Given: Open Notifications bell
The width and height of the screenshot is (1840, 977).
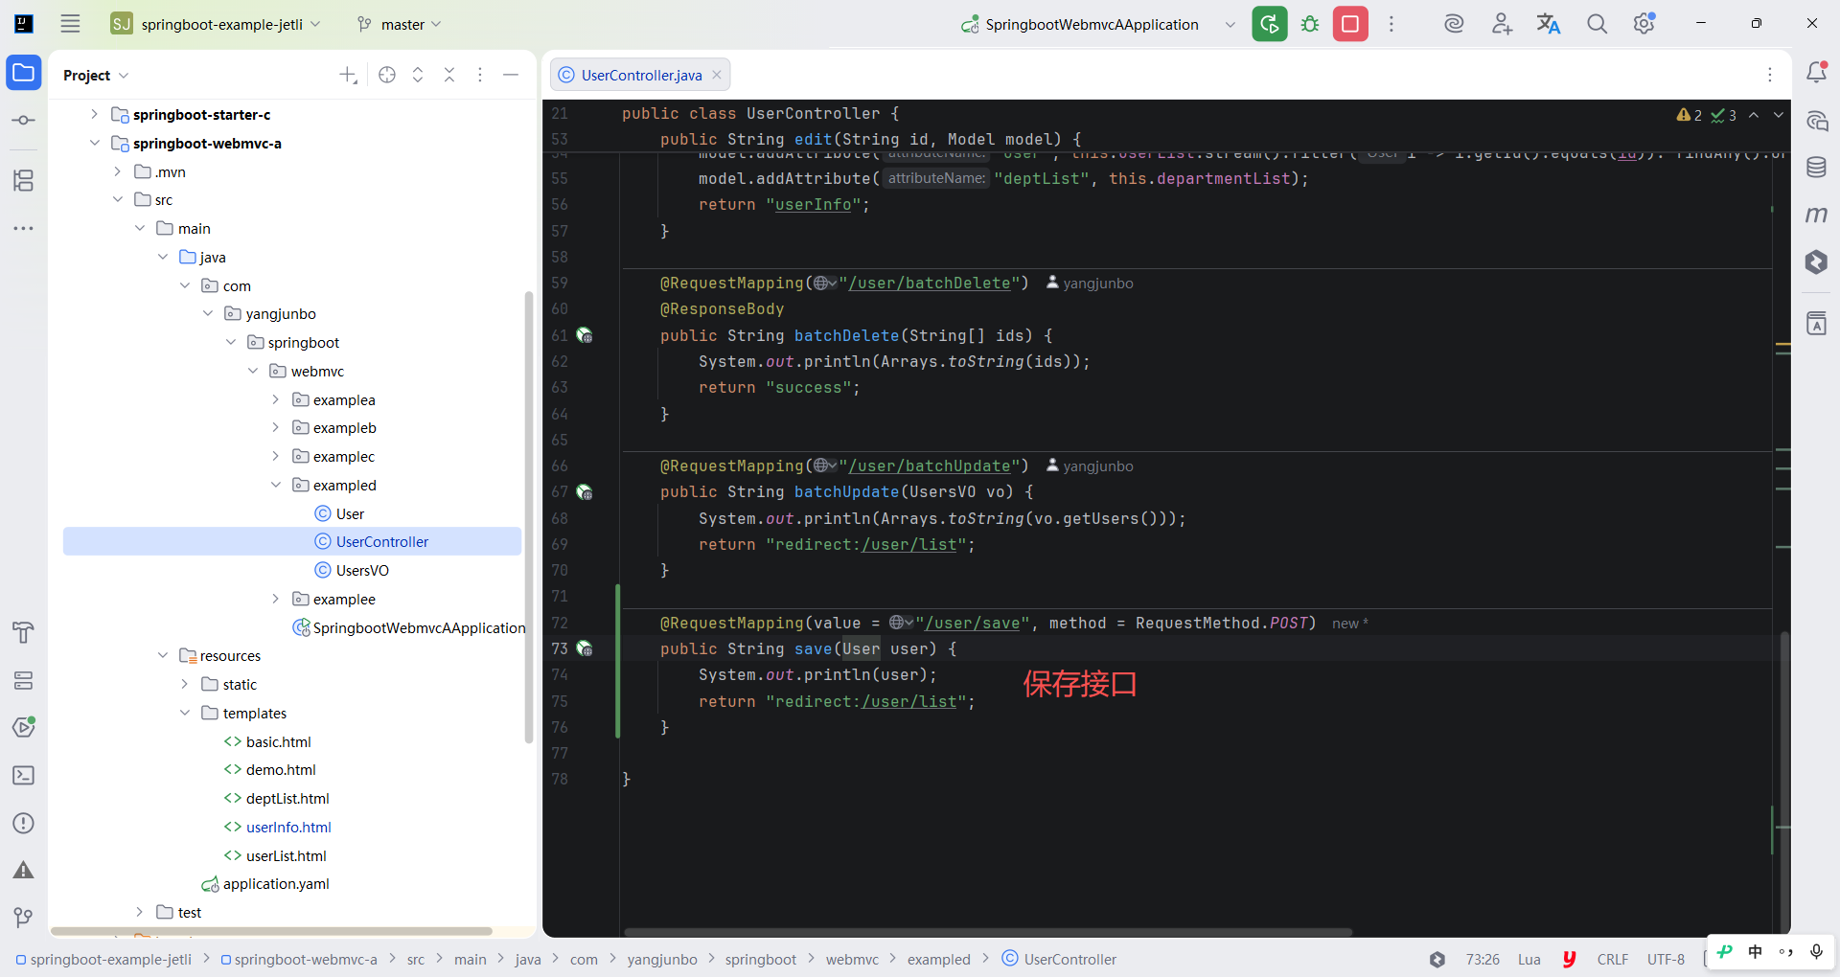Looking at the screenshot, I should click(x=1816, y=73).
